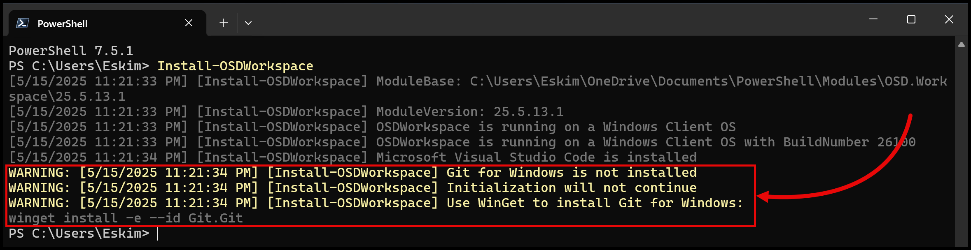Close the Windows Terminal window
This screenshot has width=971, height=250.
[x=948, y=19]
